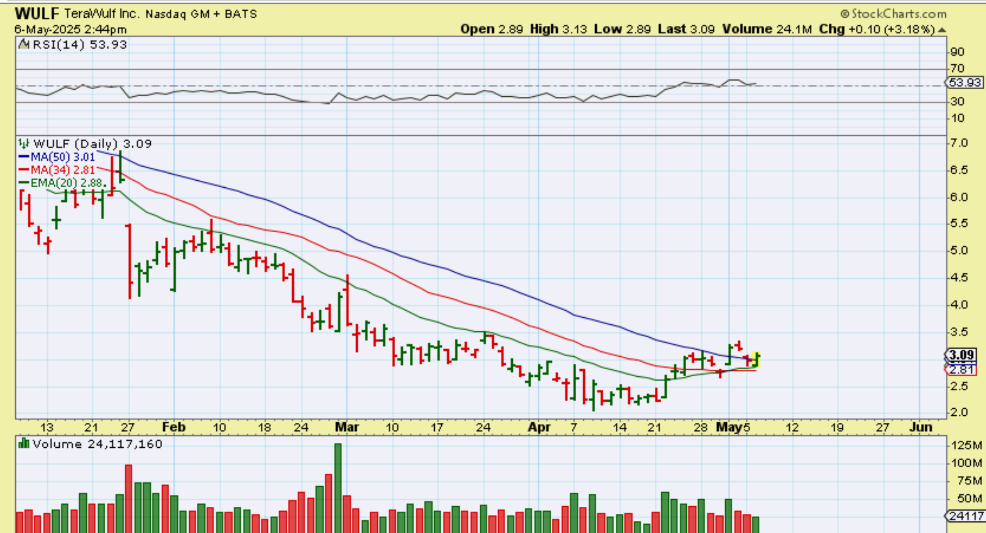The height and width of the screenshot is (533, 986).
Task: Click the 3.09 last price tag on axis
Action: [961, 354]
